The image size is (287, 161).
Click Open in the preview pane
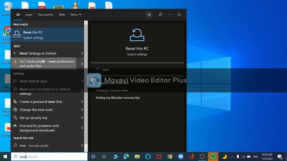[x=106, y=70]
